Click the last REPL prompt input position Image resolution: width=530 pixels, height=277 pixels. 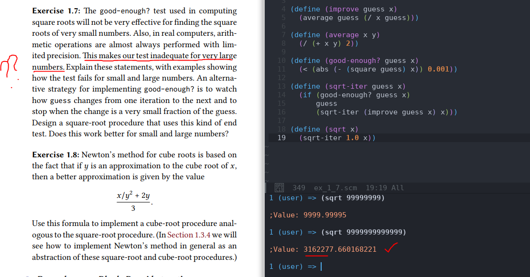(x=322, y=267)
